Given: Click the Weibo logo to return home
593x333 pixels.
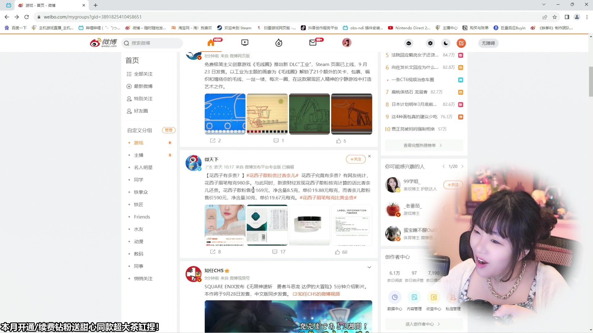Looking at the screenshot, I should pyautogui.click(x=103, y=43).
